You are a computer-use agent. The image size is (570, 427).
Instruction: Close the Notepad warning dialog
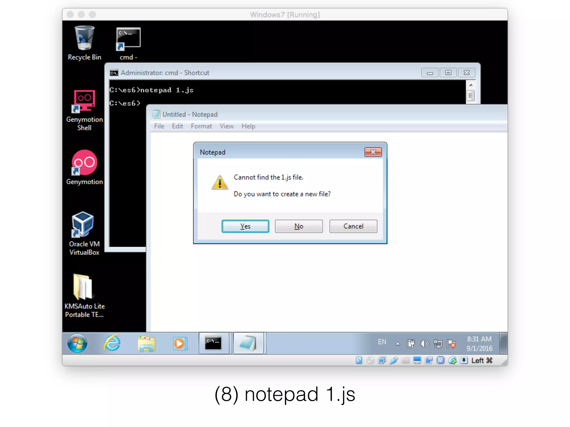(373, 152)
